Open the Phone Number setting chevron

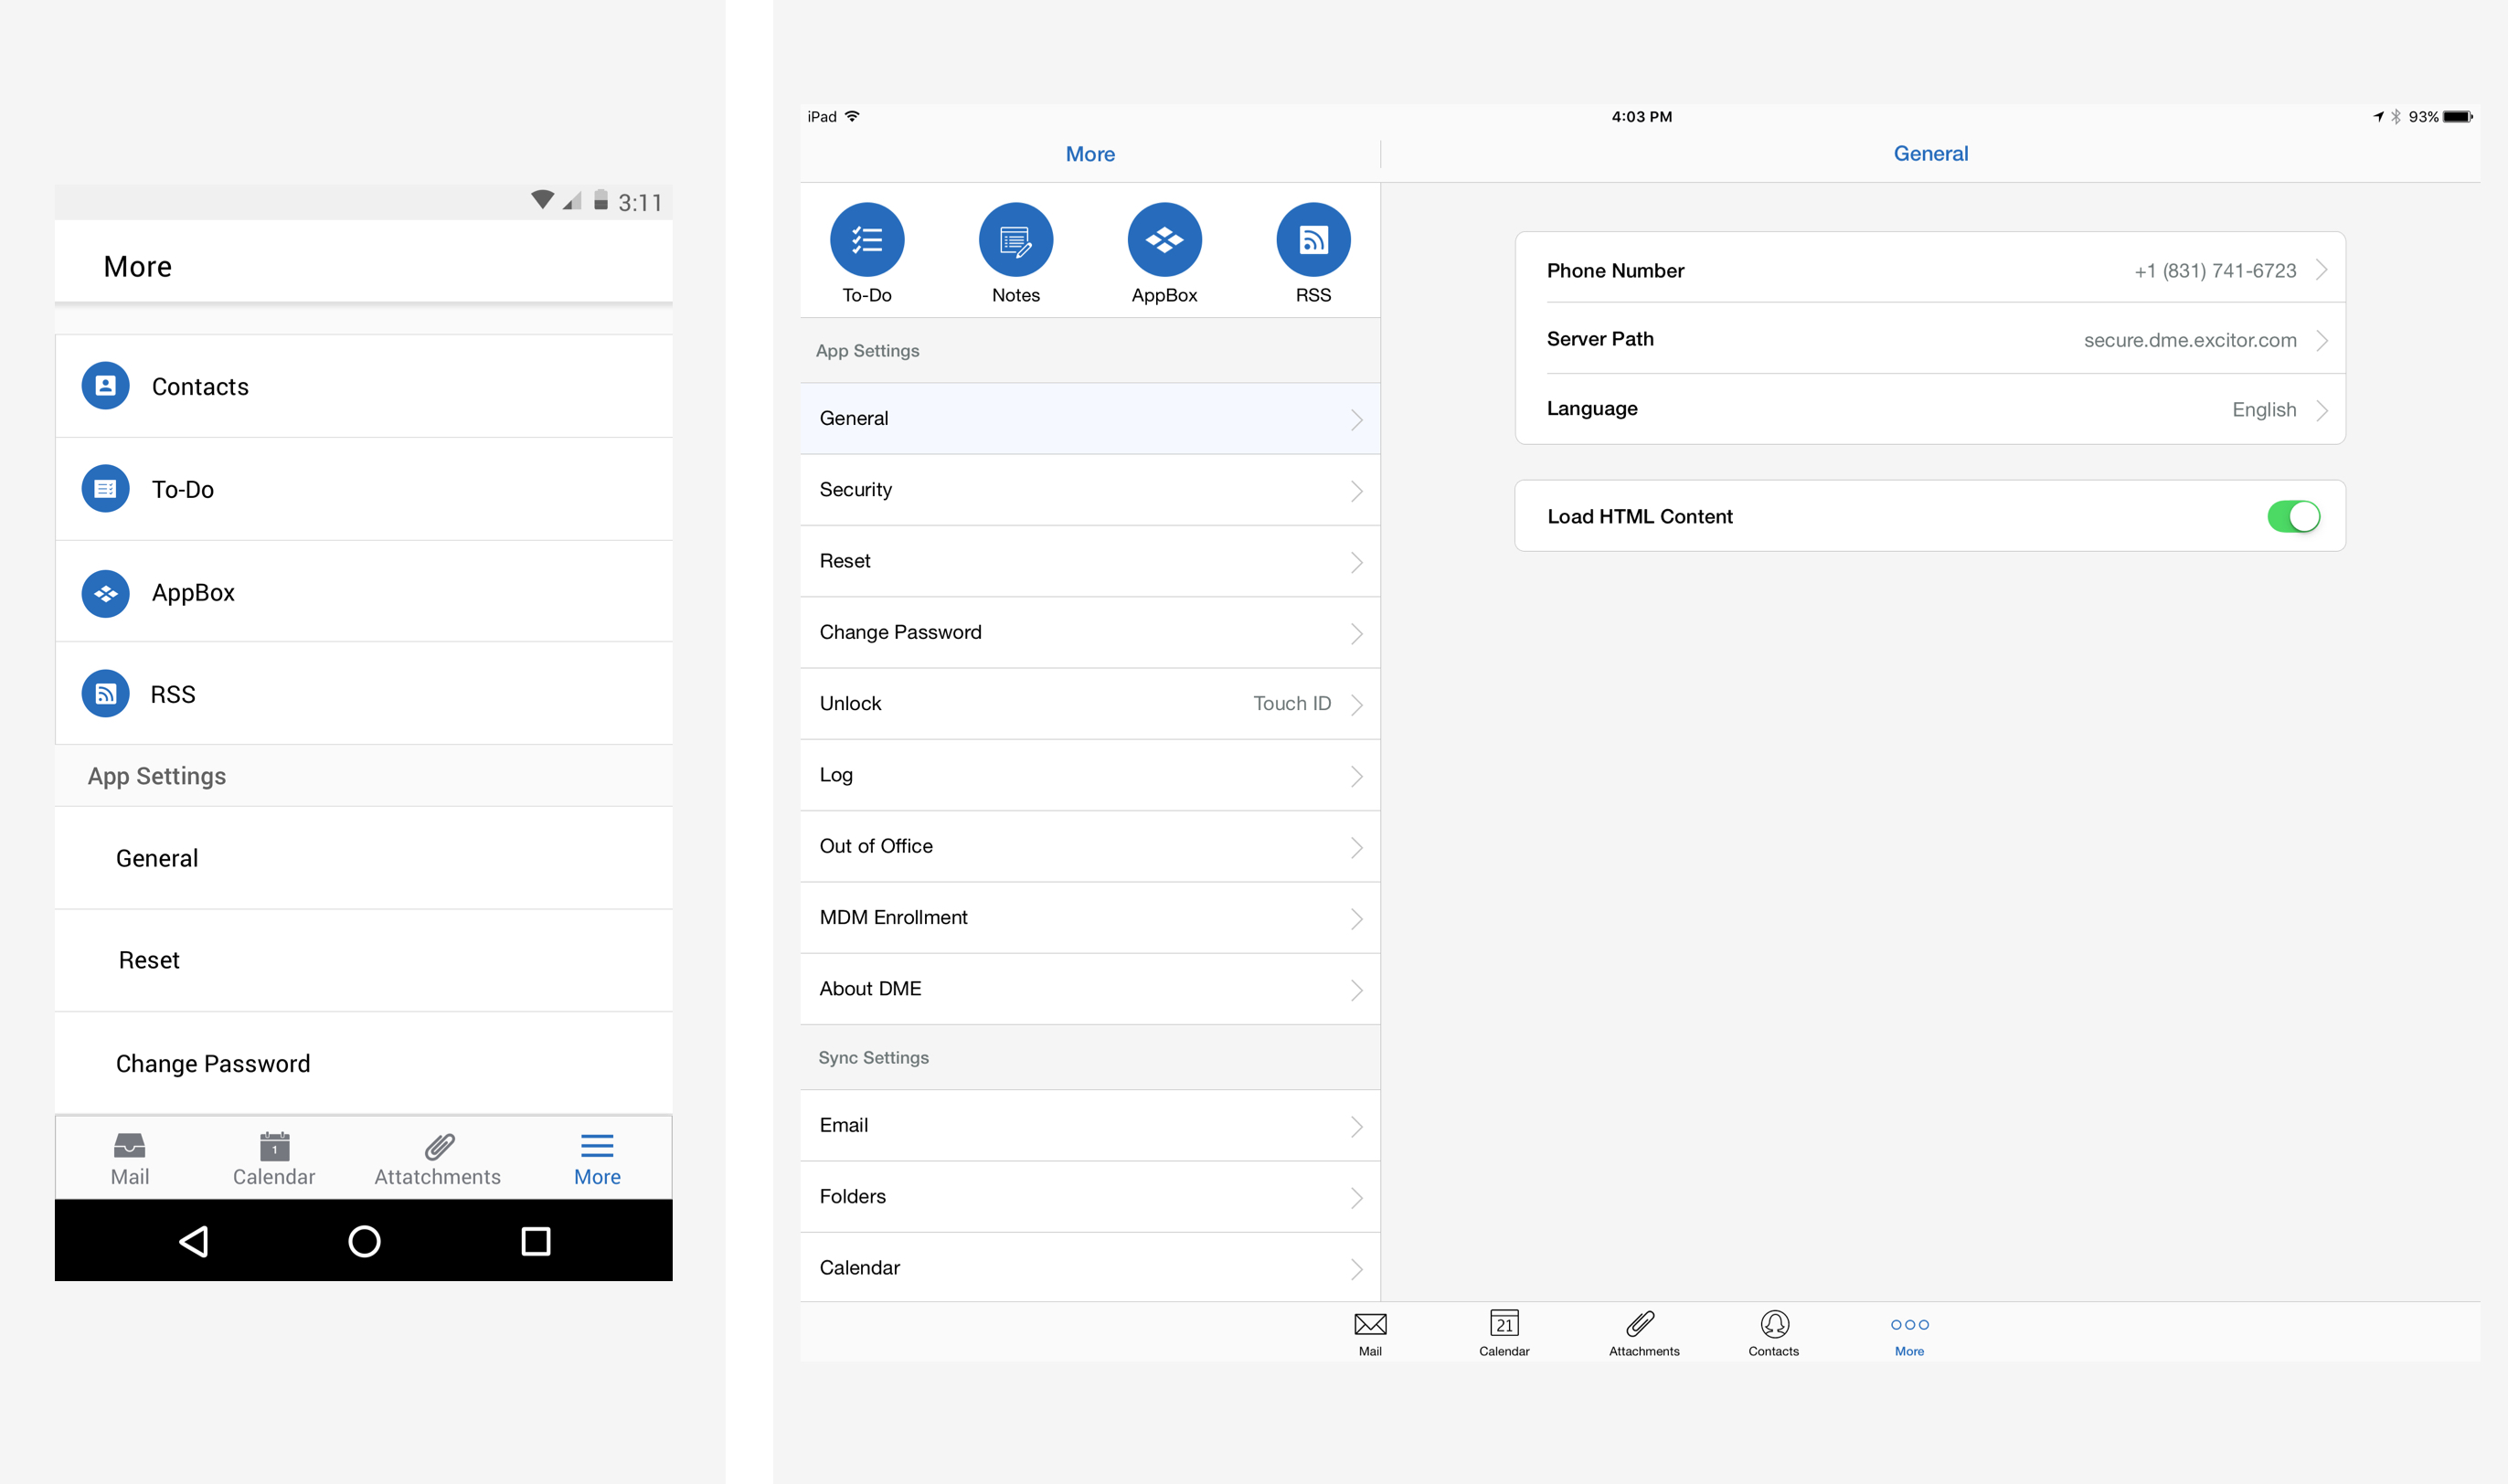click(2322, 270)
